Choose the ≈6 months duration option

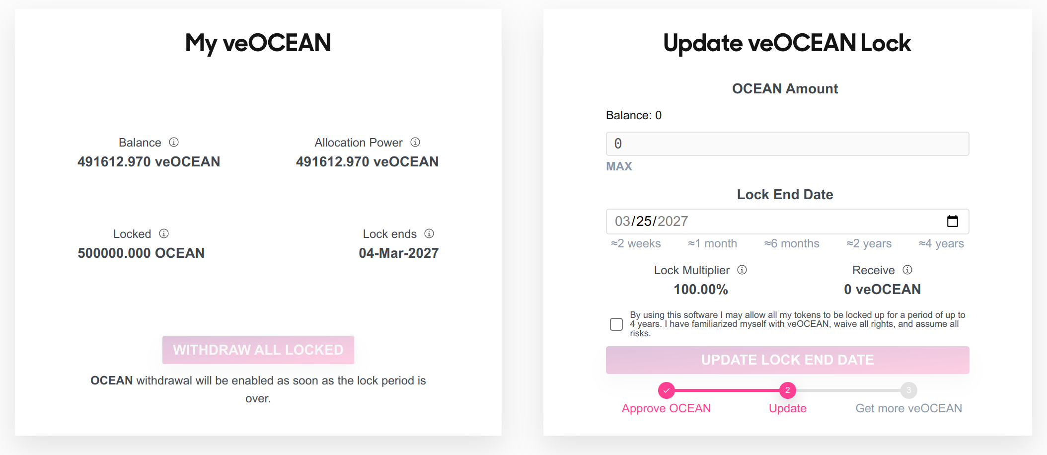tap(791, 243)
